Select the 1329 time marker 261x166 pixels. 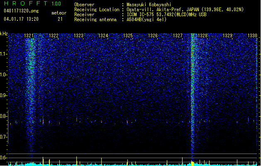pyautogui.click(x=227, y=36)
